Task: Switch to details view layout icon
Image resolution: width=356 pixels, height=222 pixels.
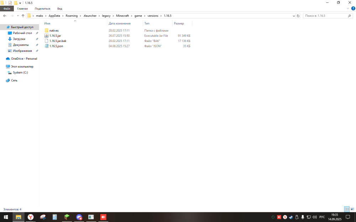Action: [x=347, y=209]
